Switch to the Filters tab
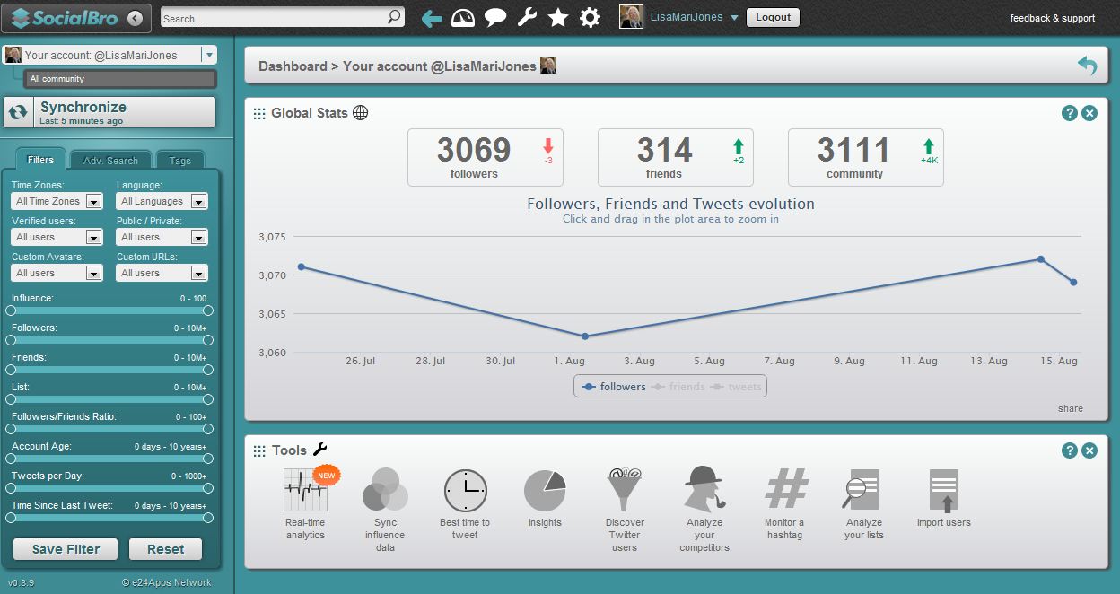Image resolution: width=1120 pixels, height=594 pixels. (40, 160)
